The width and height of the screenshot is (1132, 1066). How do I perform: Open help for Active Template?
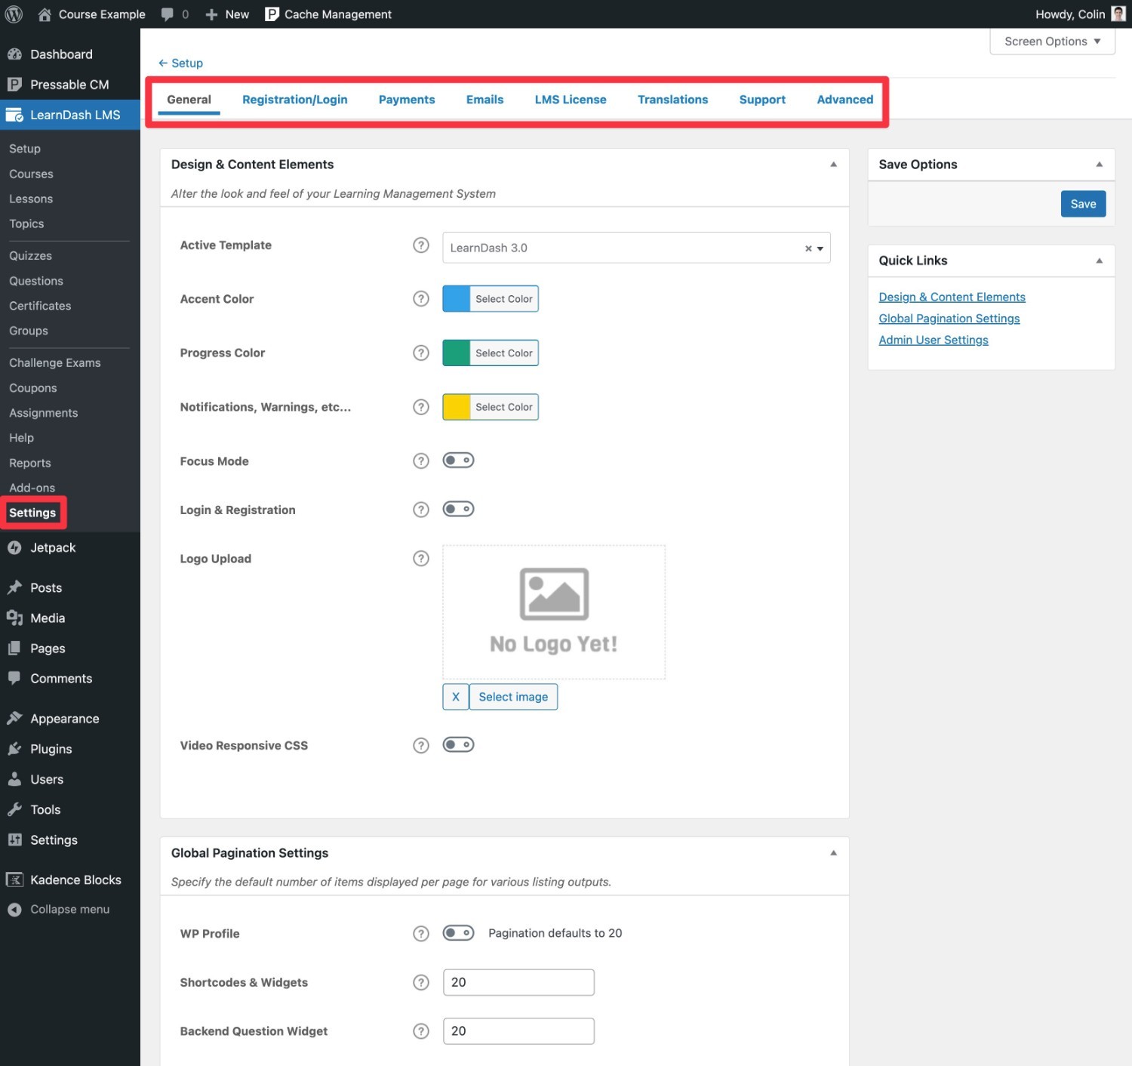pos(421,245)
